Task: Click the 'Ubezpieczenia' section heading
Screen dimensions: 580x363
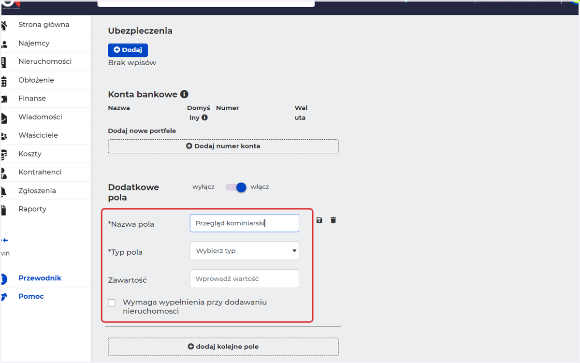Action: coord(140,31)
